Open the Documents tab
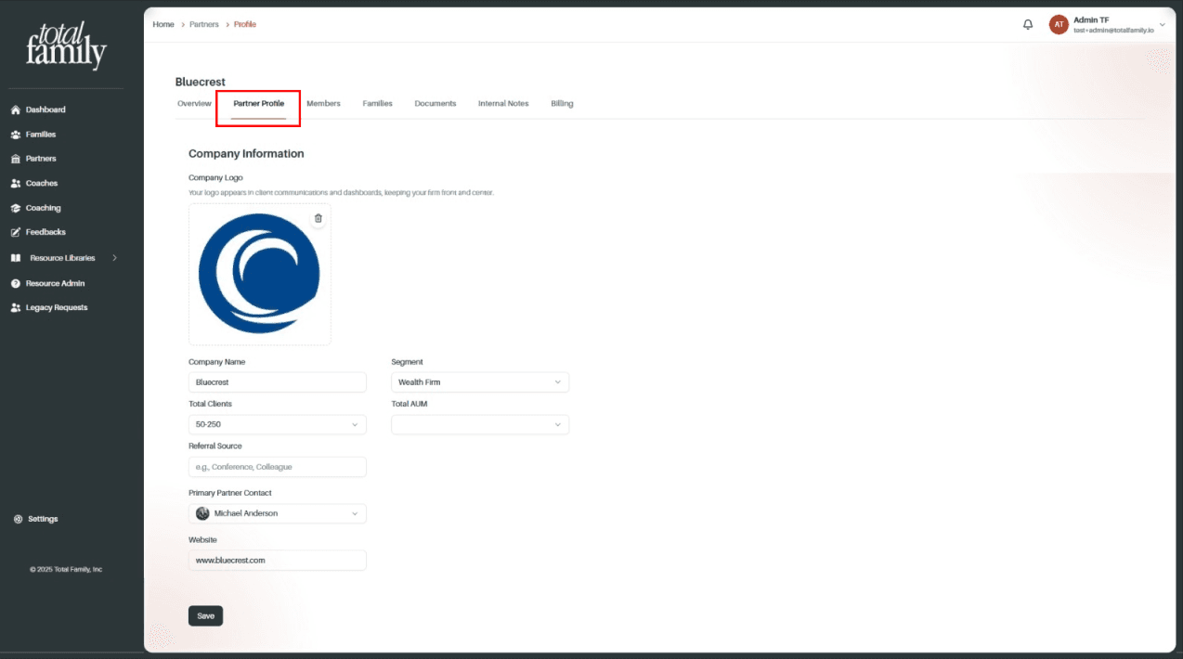Screen dimensions: 1183x659 coord(435,104)
